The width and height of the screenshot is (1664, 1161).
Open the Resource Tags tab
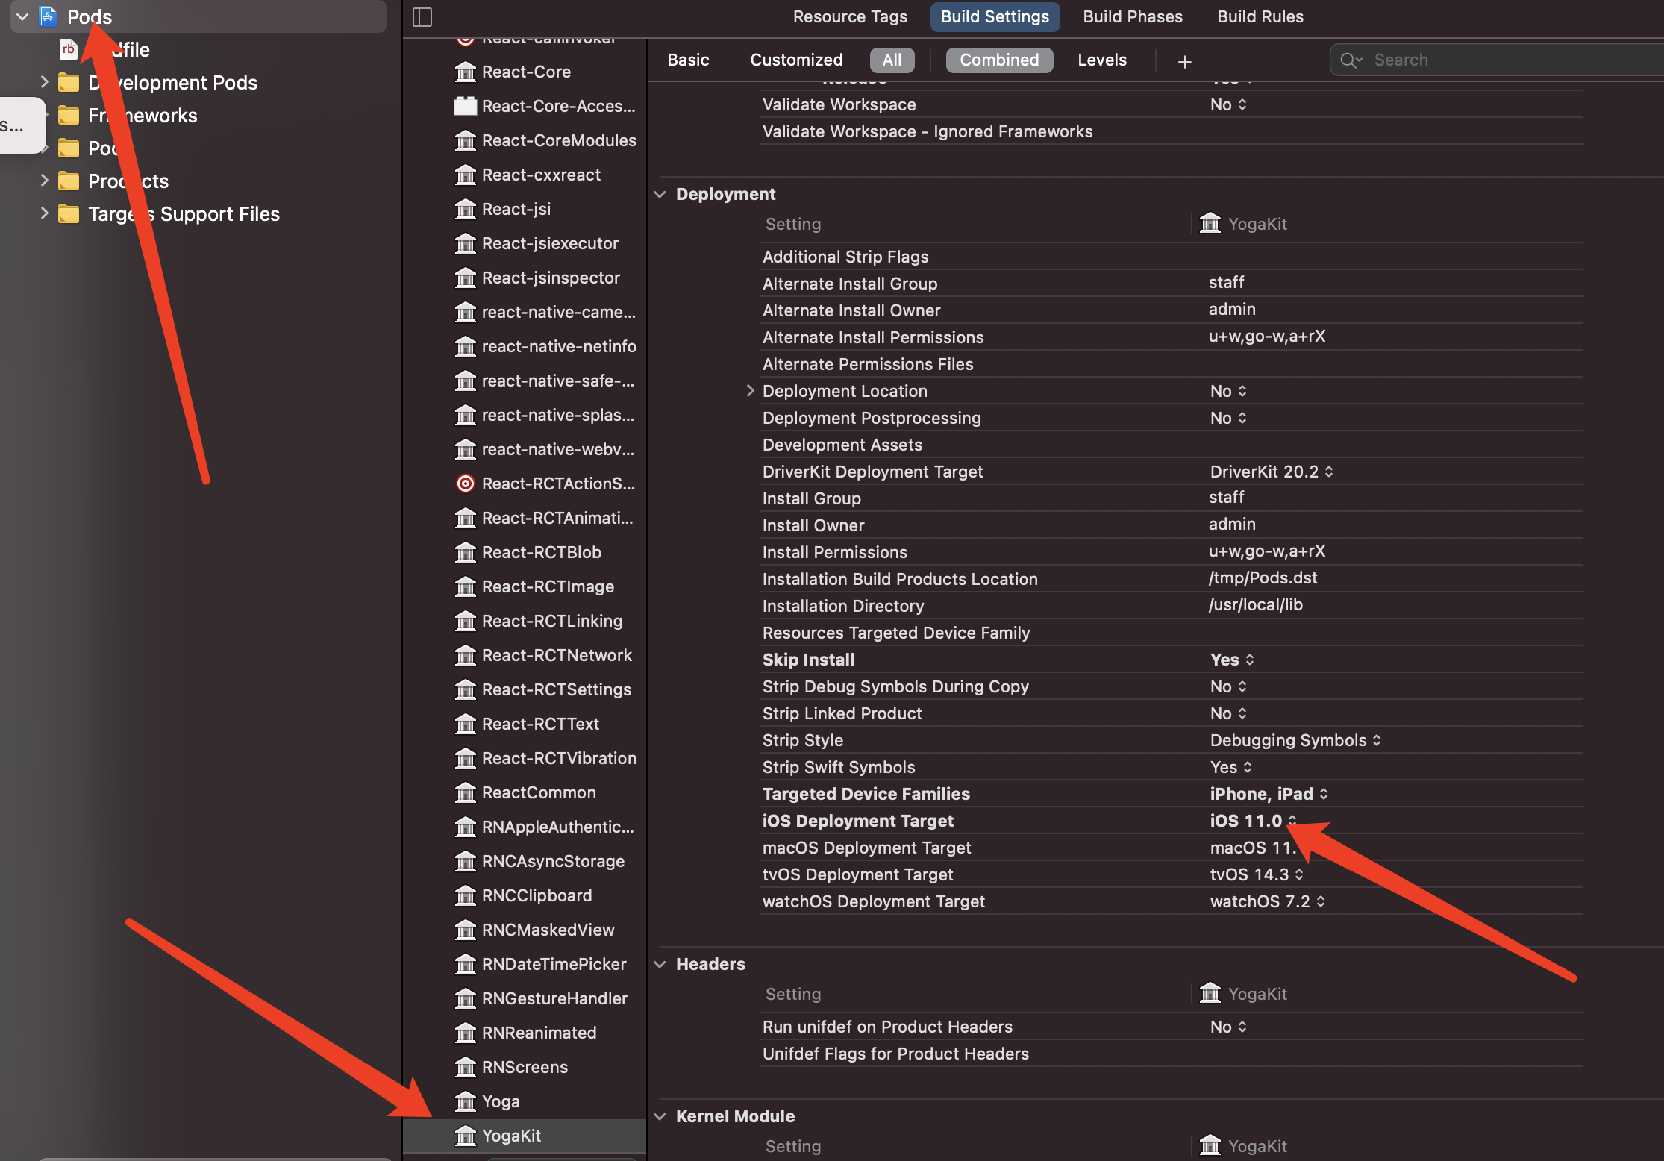click(850, 16)
